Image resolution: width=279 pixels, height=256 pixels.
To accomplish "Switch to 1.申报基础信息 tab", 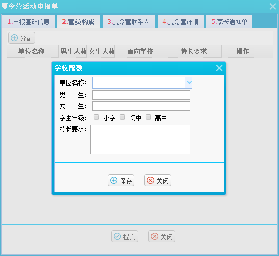I will point(29,22).
